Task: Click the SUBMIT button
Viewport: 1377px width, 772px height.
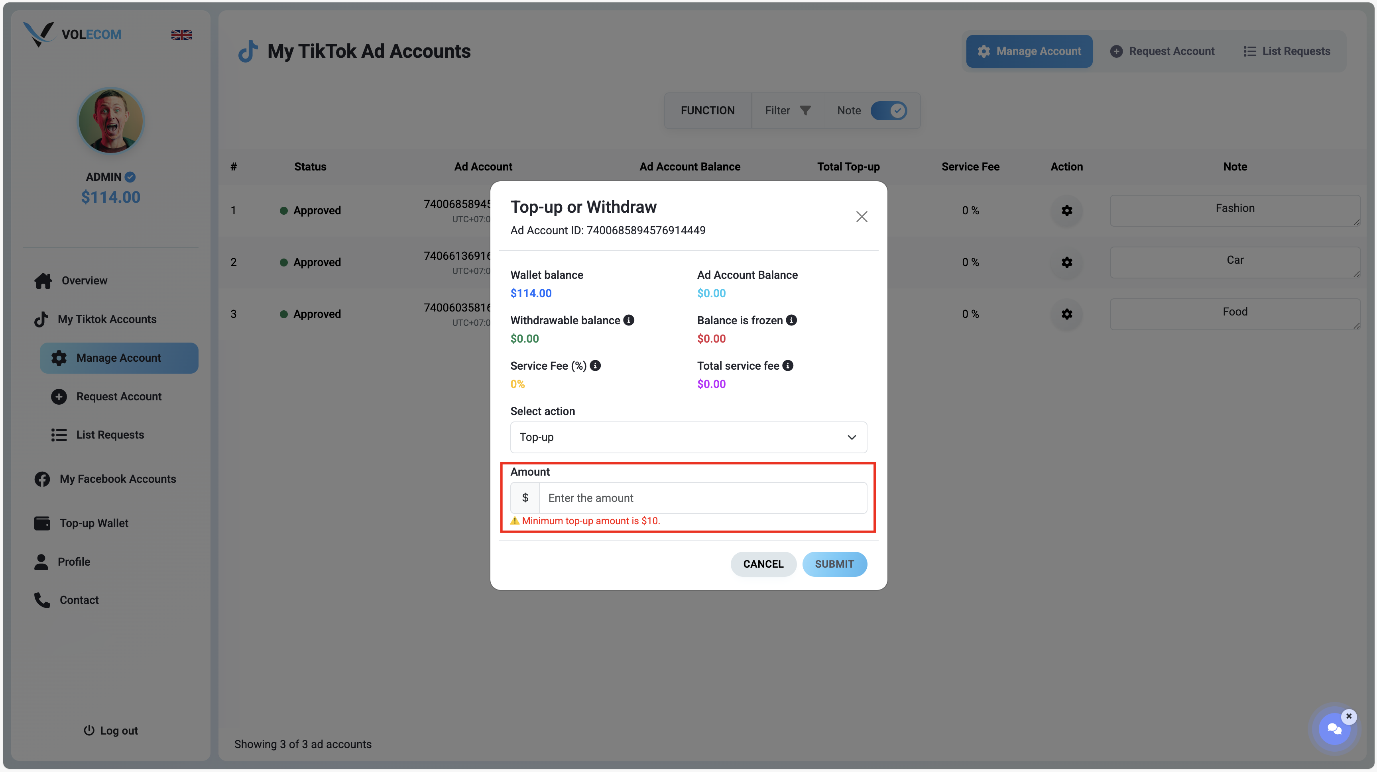Action: (x=834, y=564)
